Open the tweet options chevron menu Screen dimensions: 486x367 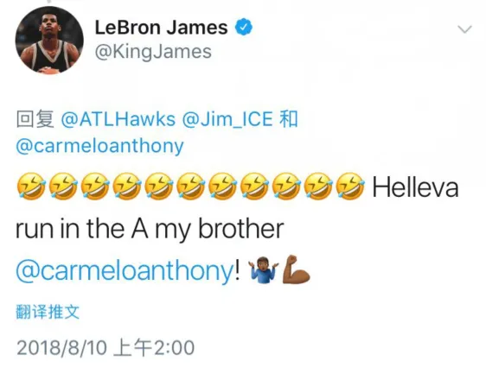464,29
